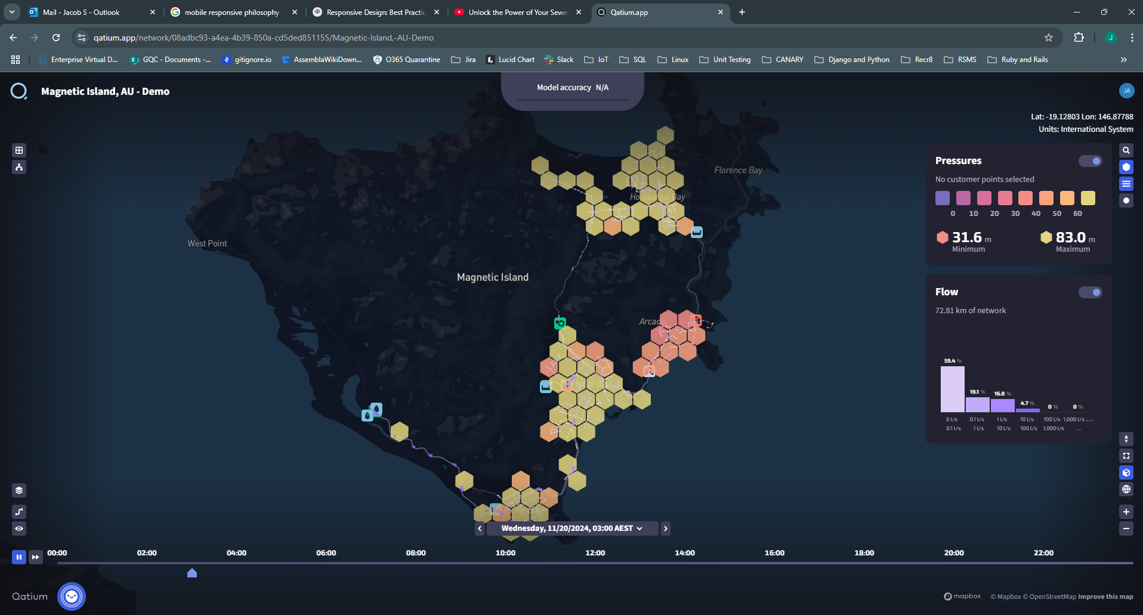
Task: Open the Qatium assistant chat icon
Action: point(72,597)
